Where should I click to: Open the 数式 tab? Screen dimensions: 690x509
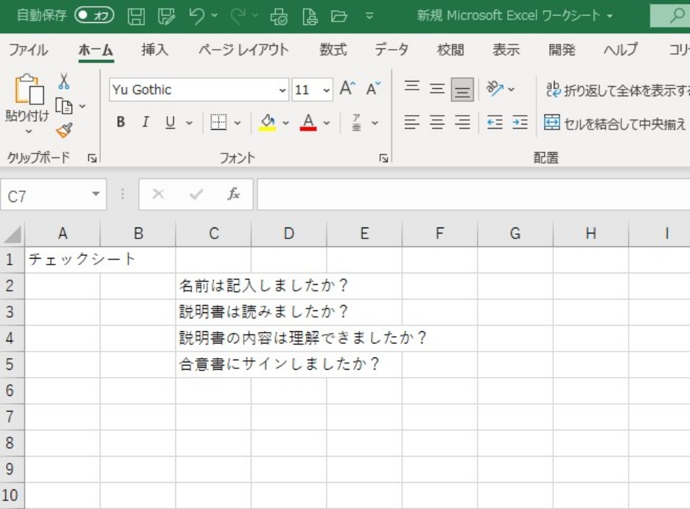pos(333,50)
